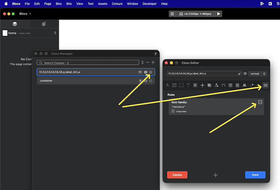Click the red Delete button

pyautogui.click(x=177, y=175)
